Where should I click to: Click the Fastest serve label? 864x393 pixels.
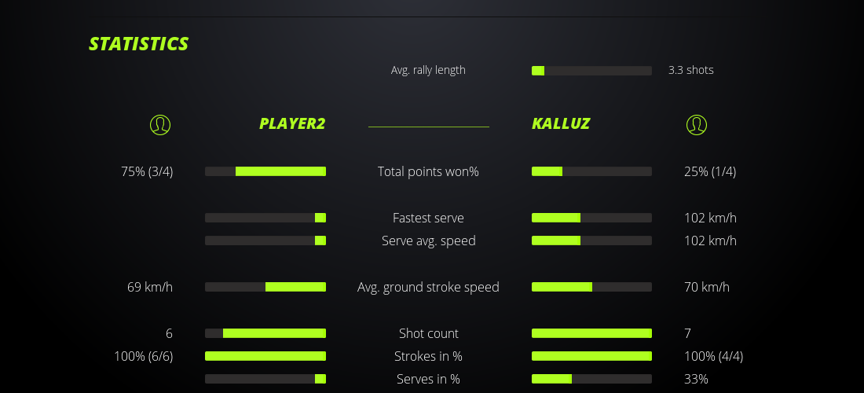tap(428, 218)
